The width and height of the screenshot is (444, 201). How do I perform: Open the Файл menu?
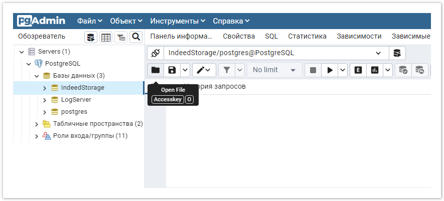click(x=89, y=21)
